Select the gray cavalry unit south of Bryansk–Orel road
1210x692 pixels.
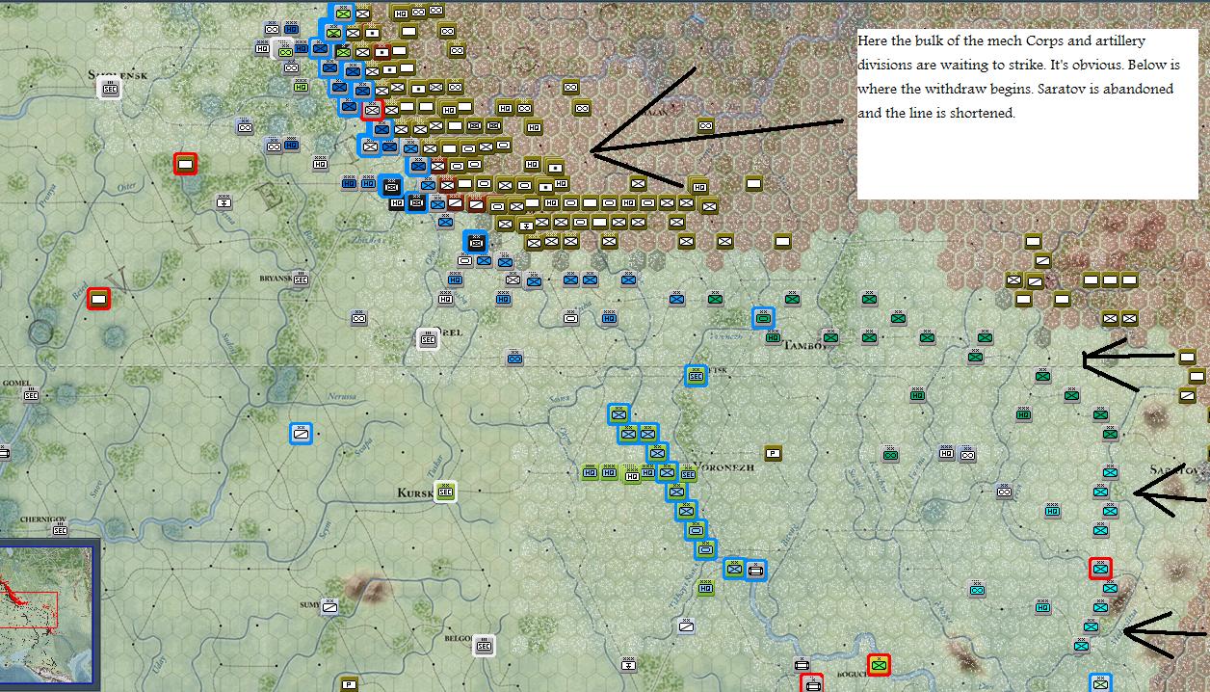[358, 318]
